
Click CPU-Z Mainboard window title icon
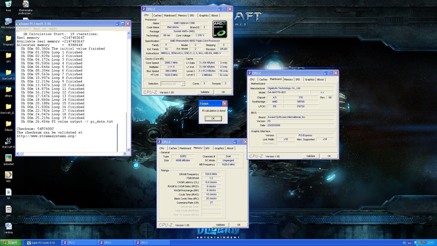250,73
